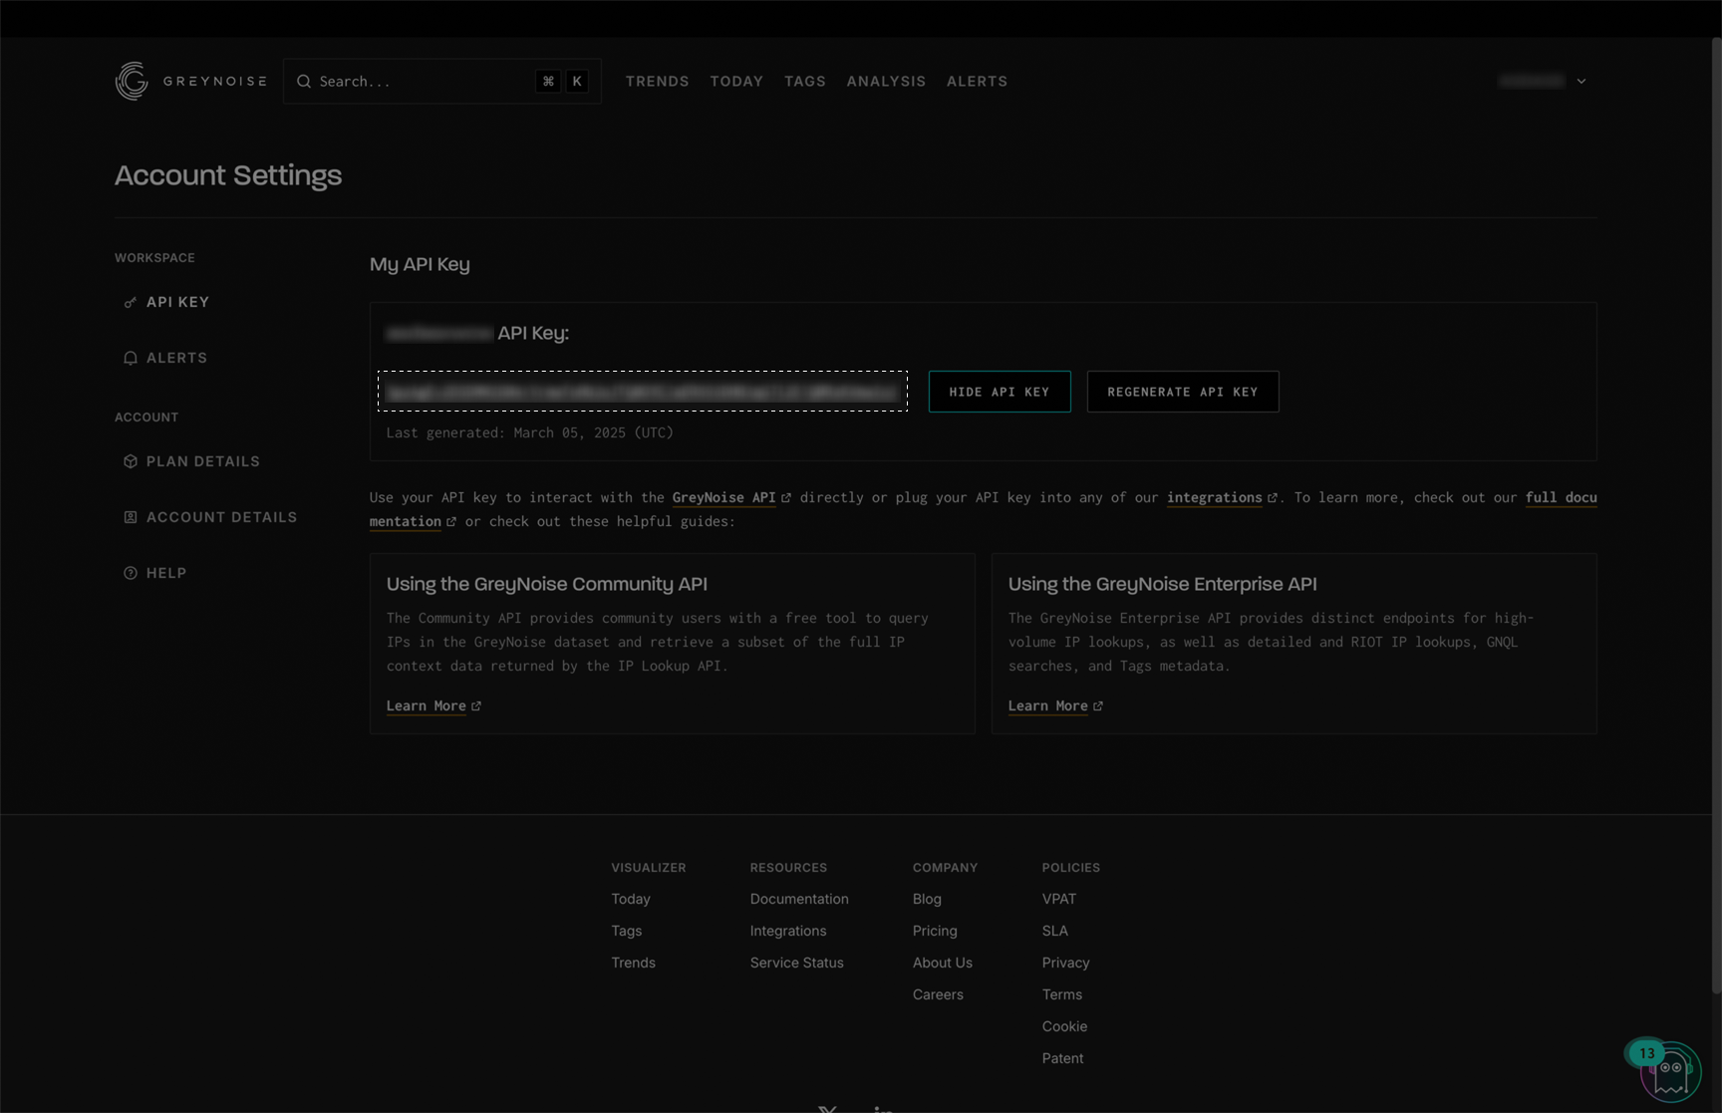Open the SLA policy link
The image size is (1722, 1113).
1055,931
